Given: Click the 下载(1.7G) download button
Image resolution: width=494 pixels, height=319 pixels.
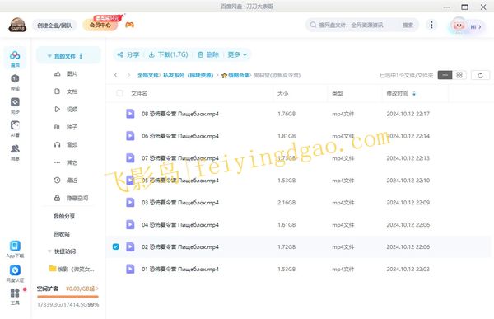Looking at the screenshot, I should (x=168, y=54).
